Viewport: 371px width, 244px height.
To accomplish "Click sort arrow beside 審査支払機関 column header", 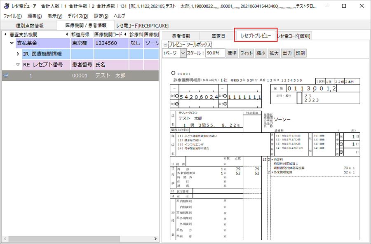I will point(5,34).
